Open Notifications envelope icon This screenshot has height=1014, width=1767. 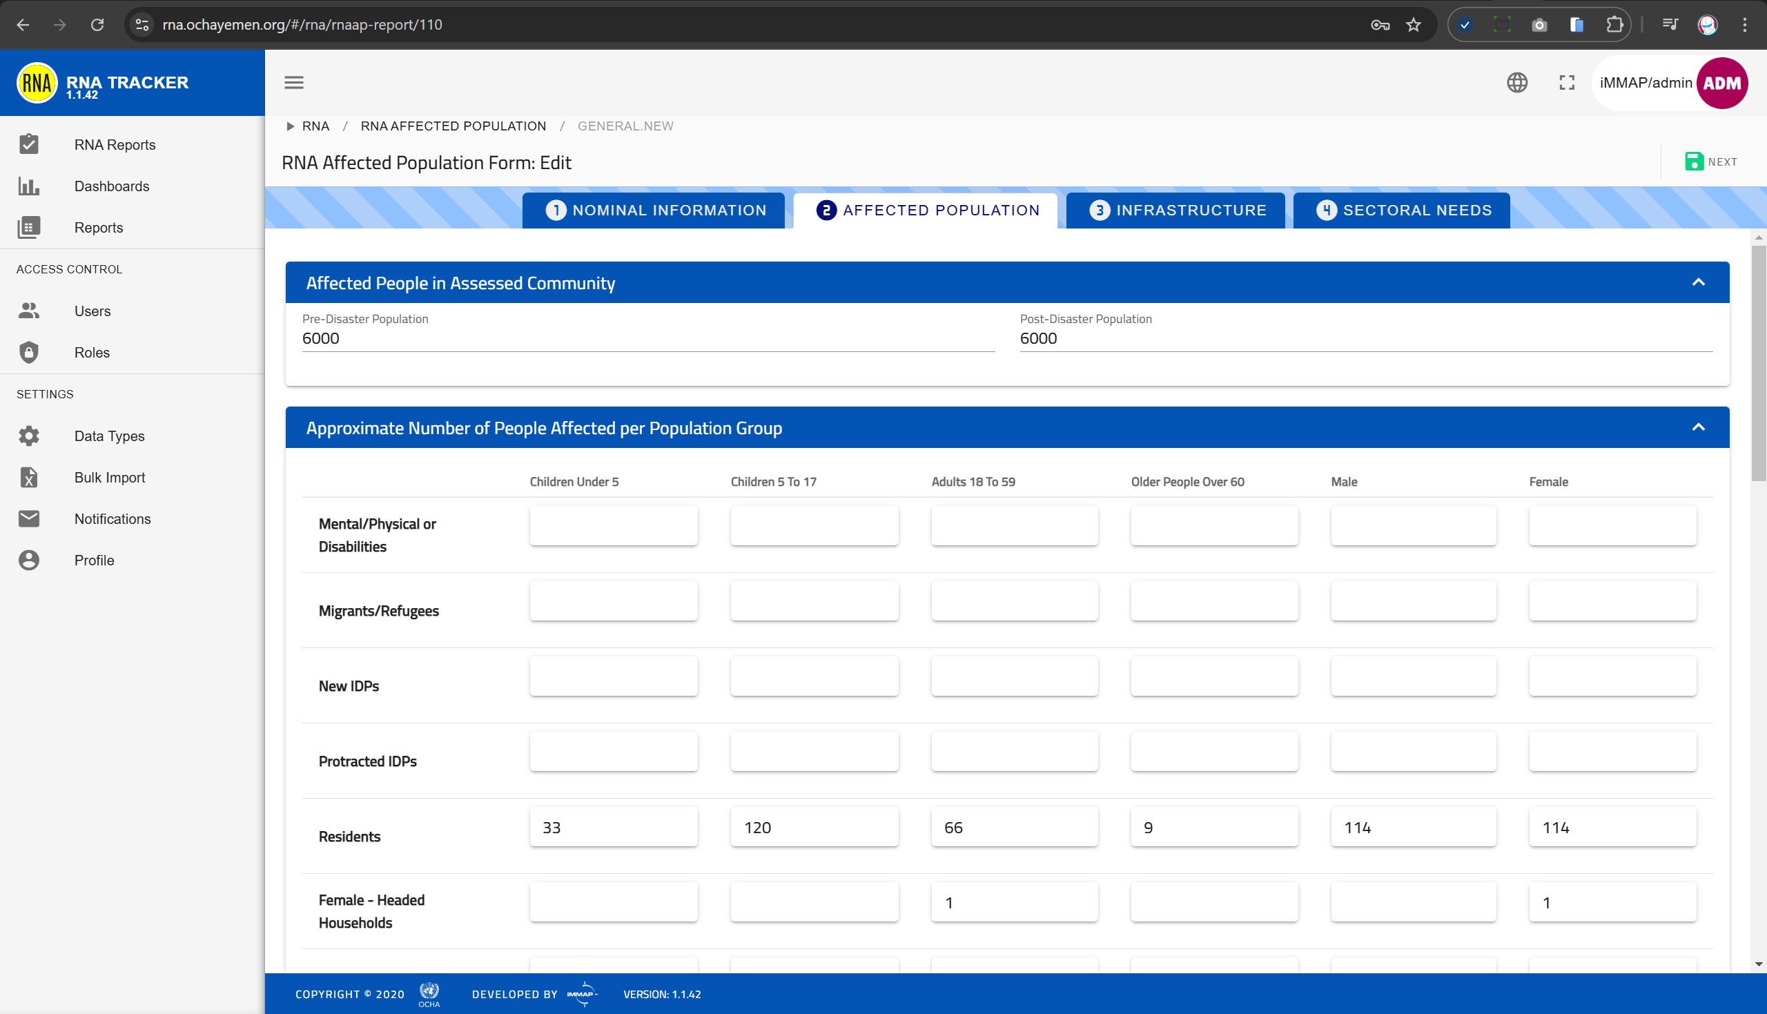click(28, 519)
